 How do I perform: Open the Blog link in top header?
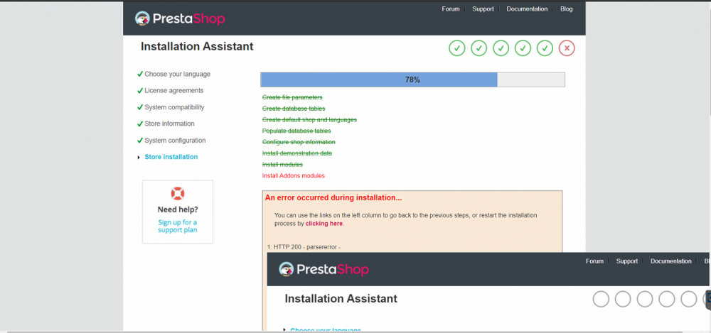[567, 9]
